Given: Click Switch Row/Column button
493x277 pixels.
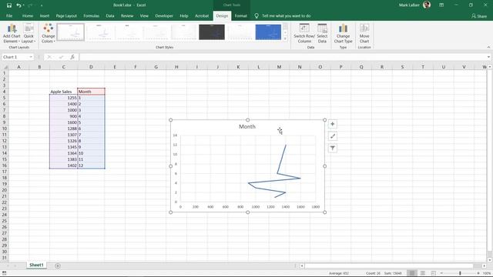Looking at the screenshot, I should click(304, 34).
